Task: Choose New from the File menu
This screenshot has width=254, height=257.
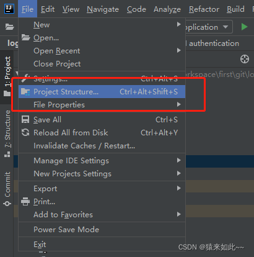Action: [x=102, y=25]
